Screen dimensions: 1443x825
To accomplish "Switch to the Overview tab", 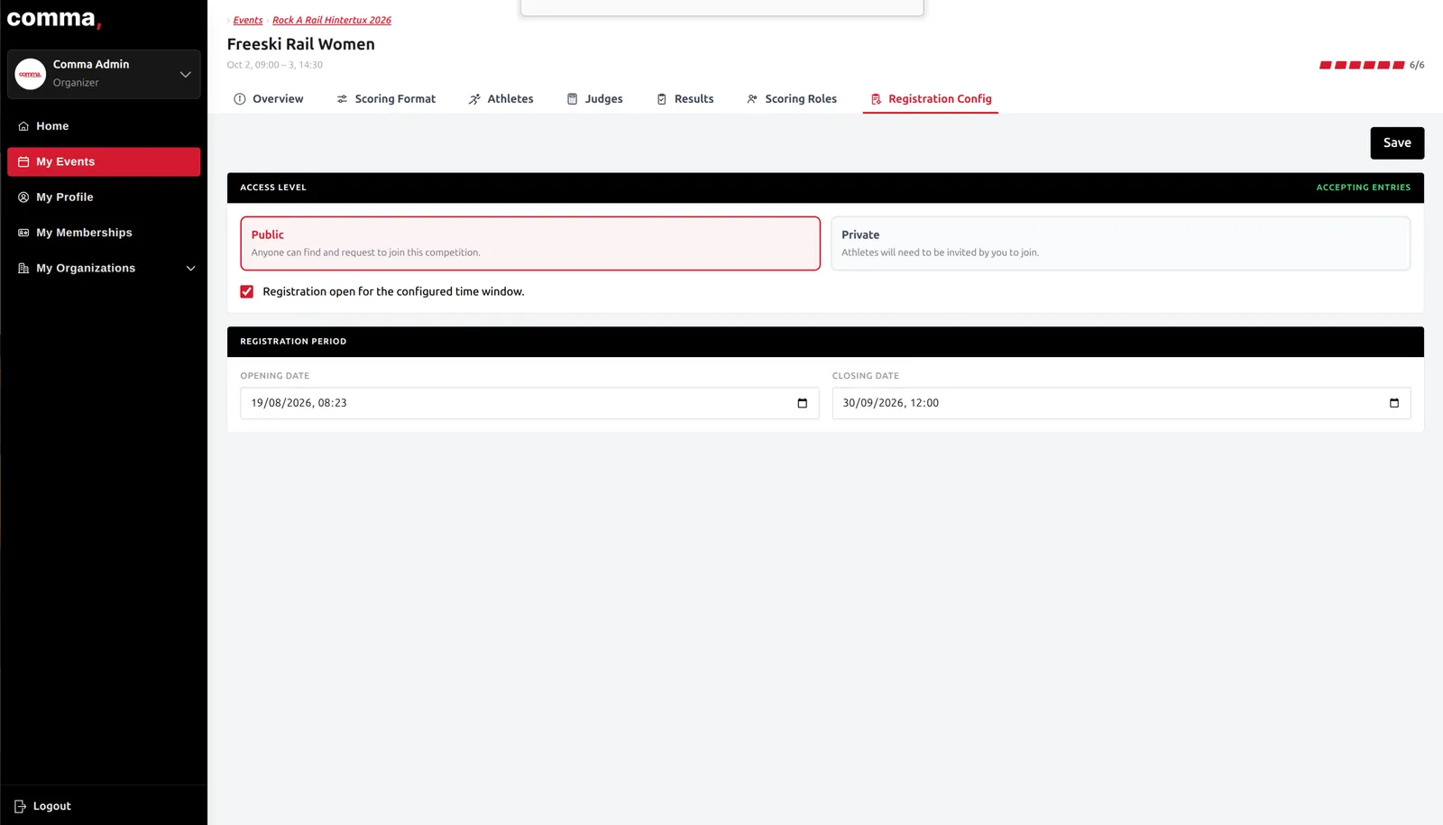I will [269, 99].
